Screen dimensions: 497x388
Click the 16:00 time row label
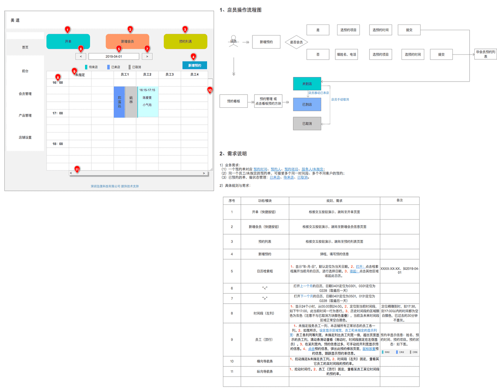coord(58,83)
